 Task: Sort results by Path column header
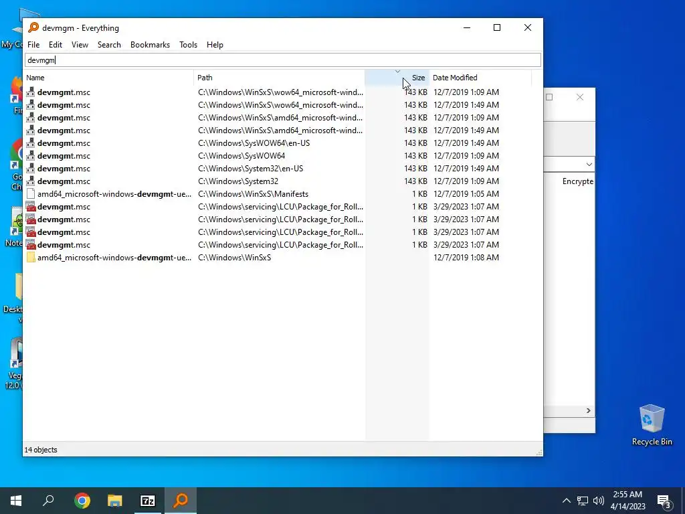click(279, 78)
